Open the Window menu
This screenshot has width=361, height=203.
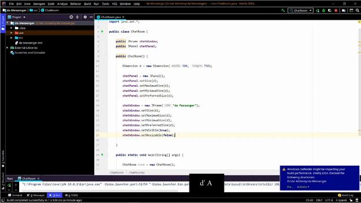click(x=125, y=4)
